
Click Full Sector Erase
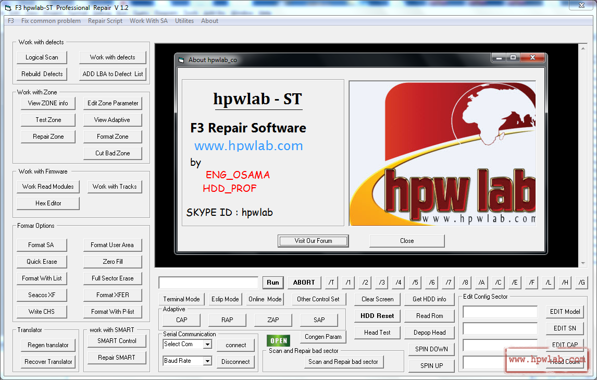(113, 278)
